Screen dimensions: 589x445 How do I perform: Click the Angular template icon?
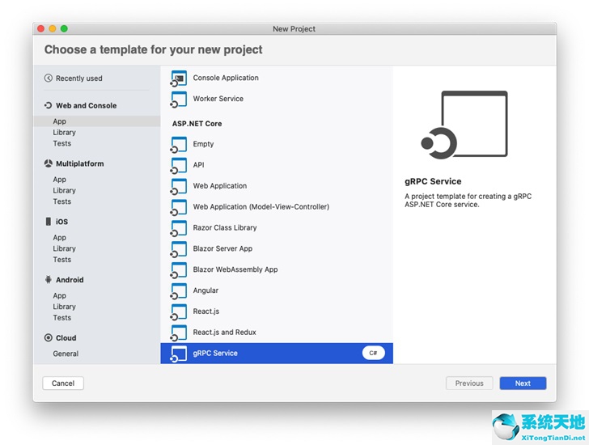point(179,291)
